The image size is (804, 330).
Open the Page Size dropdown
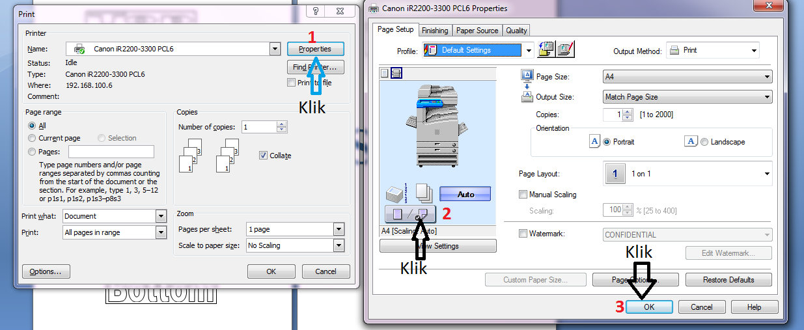[x=767, y=77]
